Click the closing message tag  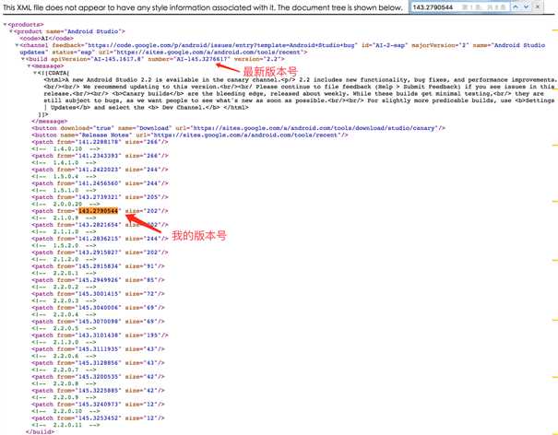(50, 122)
